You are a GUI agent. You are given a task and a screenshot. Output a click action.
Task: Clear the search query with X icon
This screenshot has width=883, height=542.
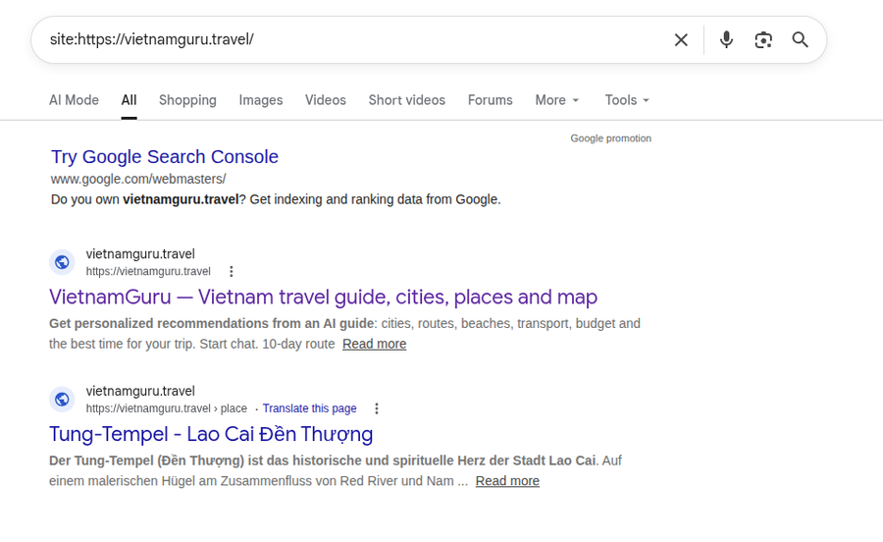click(681, 40)
